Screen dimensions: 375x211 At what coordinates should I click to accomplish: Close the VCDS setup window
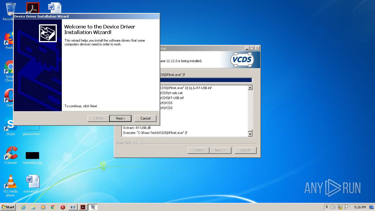tap(257, 48)
